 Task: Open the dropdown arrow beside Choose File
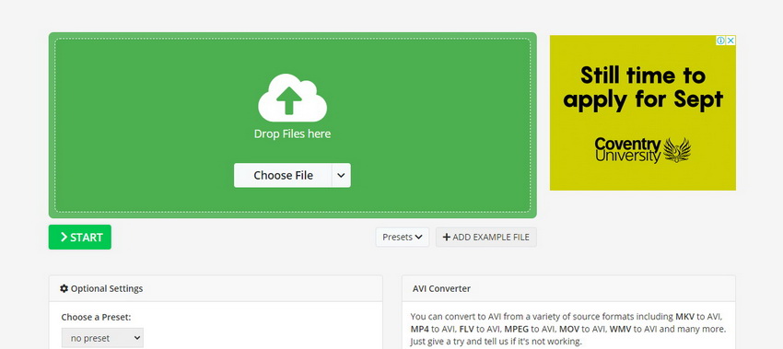[341, 175]
